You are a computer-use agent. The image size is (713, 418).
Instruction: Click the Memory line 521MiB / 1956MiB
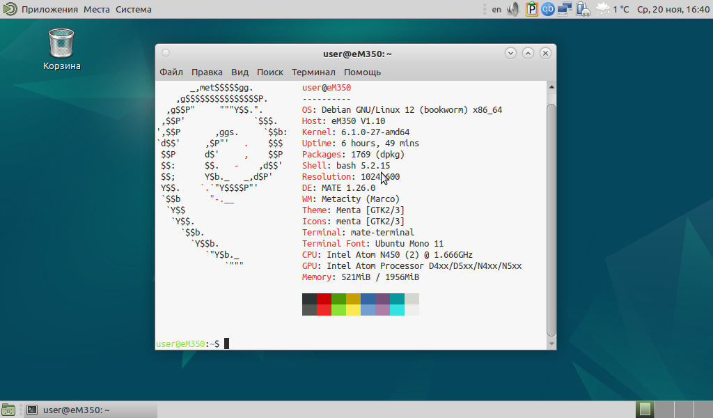[x=361, y=277]
